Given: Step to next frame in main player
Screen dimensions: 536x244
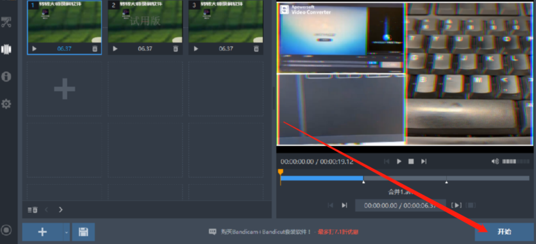Looking at the screenshot, I should coord(423,162).
